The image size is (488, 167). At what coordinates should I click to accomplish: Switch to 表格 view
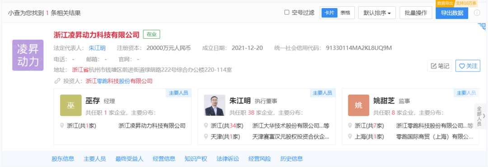click(346, 13)
